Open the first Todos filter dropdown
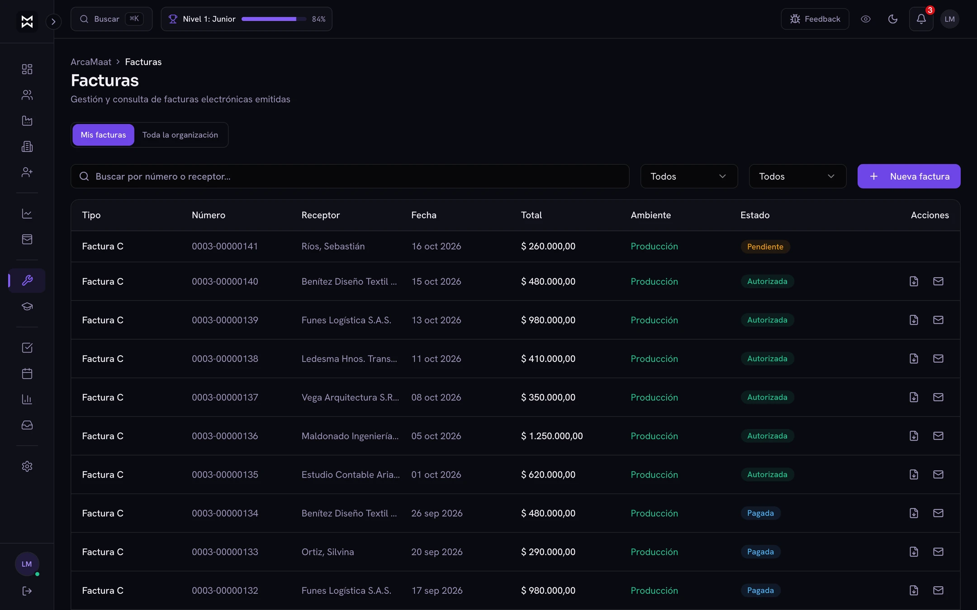This screenshot has height=610, width=977. [689, 176]
